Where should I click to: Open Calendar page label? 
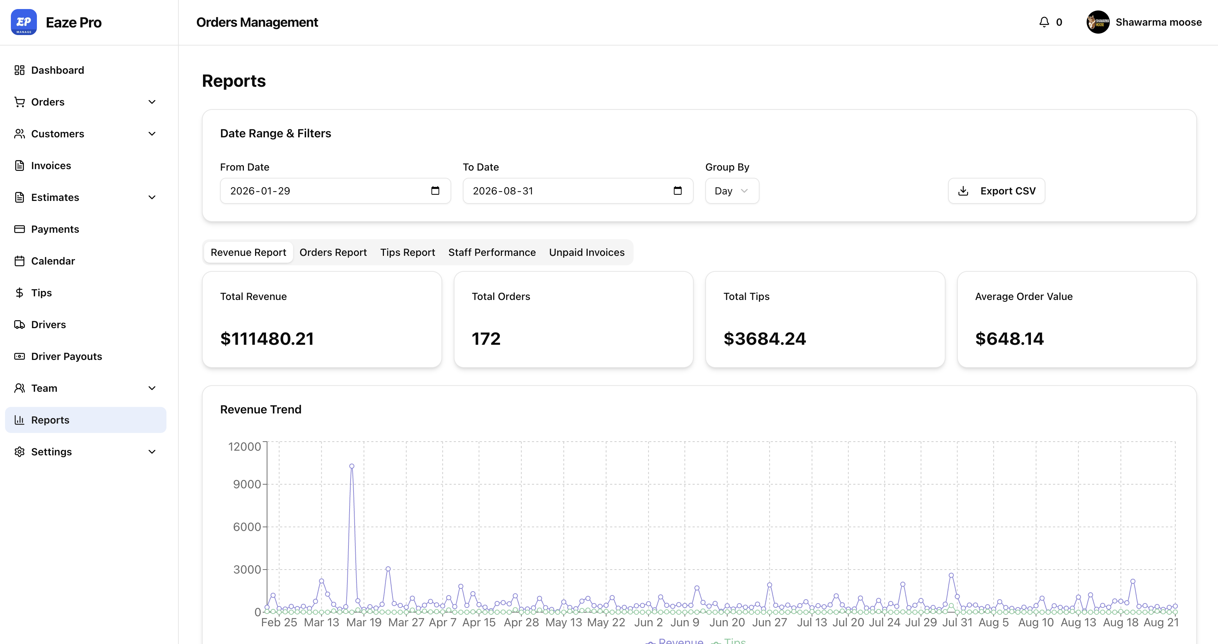(x=53, y=261)
